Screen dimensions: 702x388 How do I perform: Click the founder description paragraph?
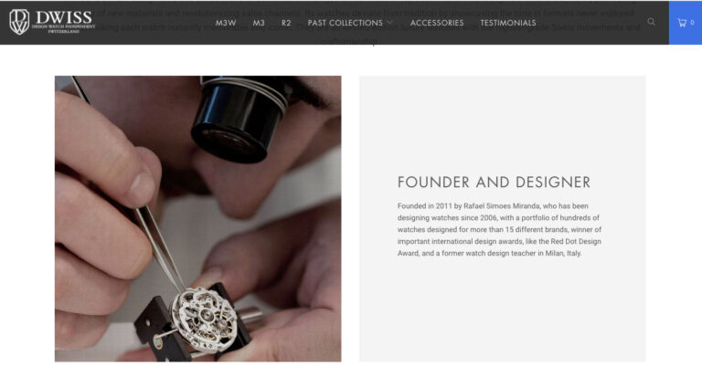click(x=500, y=229)
